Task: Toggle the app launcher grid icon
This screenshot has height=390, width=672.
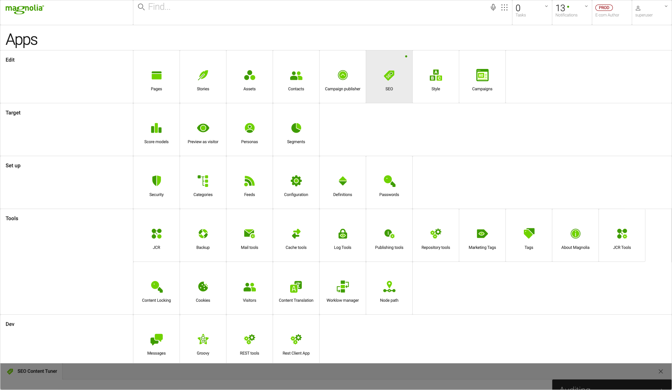Action: 504,7
